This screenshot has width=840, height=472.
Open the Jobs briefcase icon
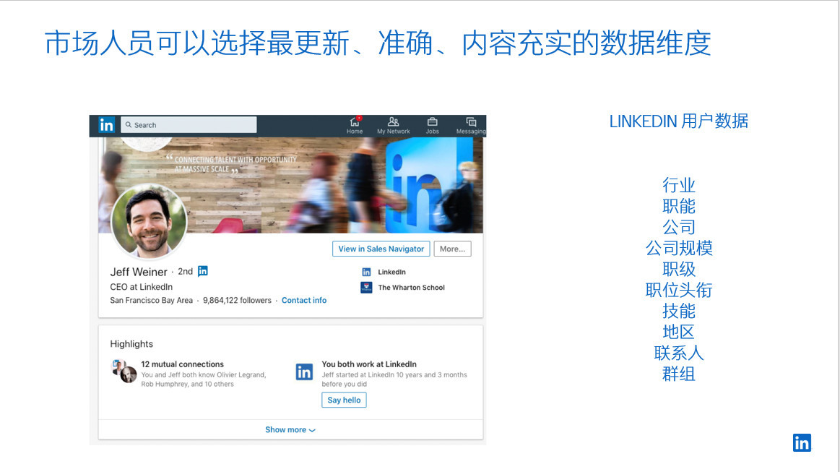coord(432,122)
